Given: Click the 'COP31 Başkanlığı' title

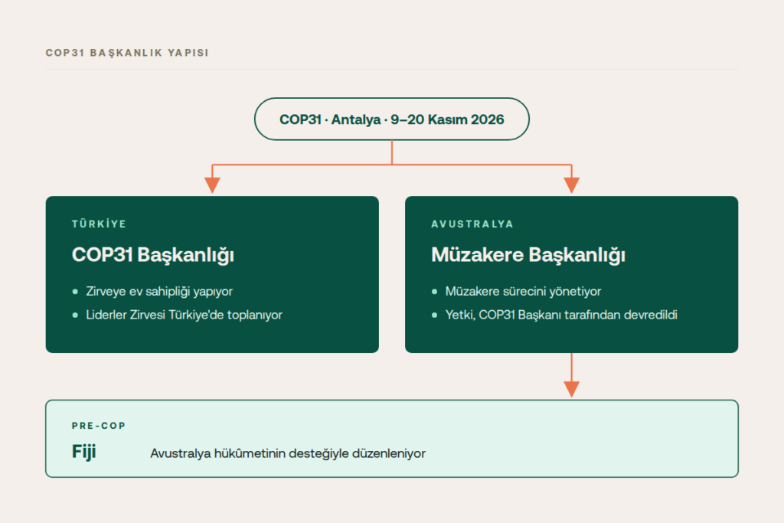Looking at the screenshot, I should pos(153,254).
